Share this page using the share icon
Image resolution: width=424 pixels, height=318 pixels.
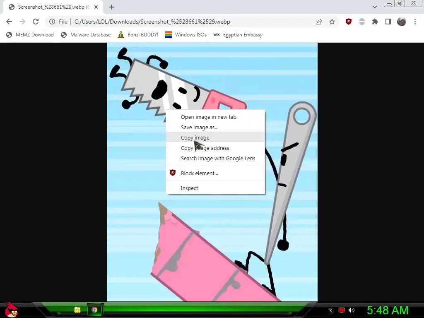tap(319, 22)
